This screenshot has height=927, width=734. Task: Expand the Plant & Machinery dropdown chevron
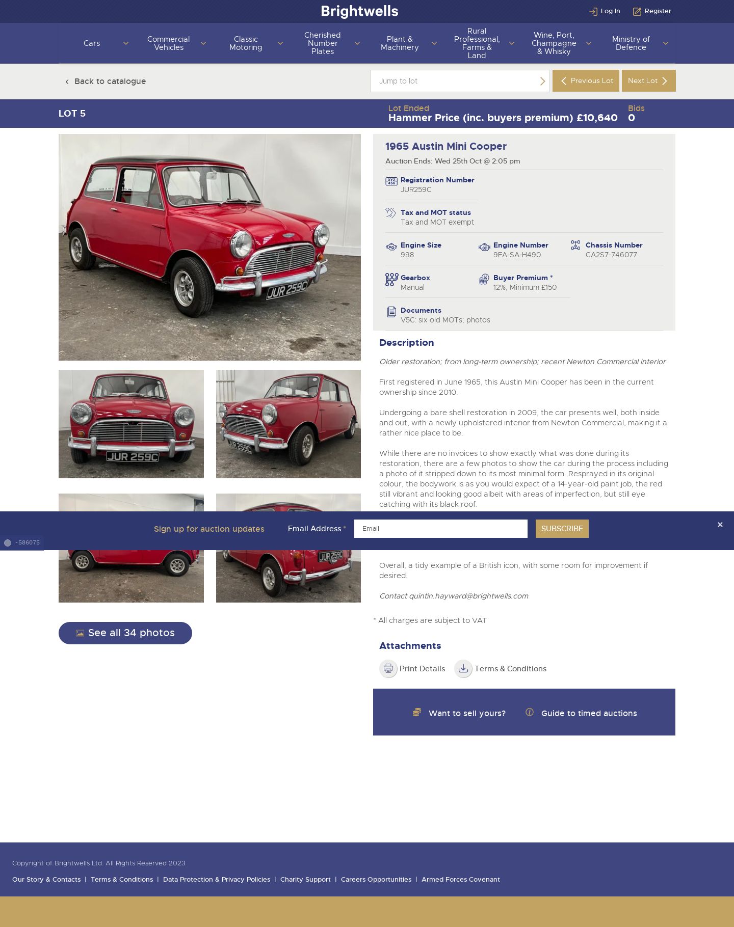[434, 43]
